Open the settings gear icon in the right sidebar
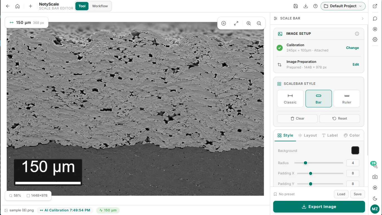Viewport: 382px width, 215px height. [375, 39]
